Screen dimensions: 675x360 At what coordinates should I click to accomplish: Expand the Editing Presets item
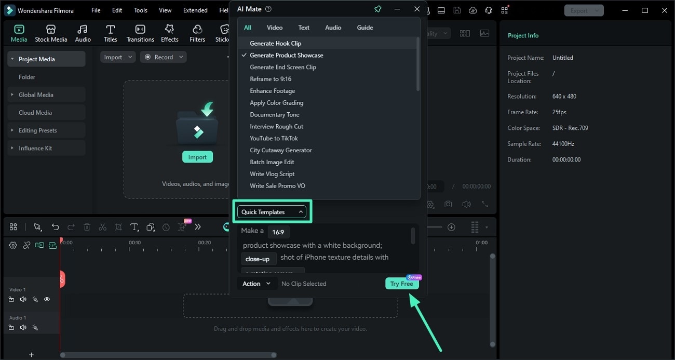click(12, 130)
